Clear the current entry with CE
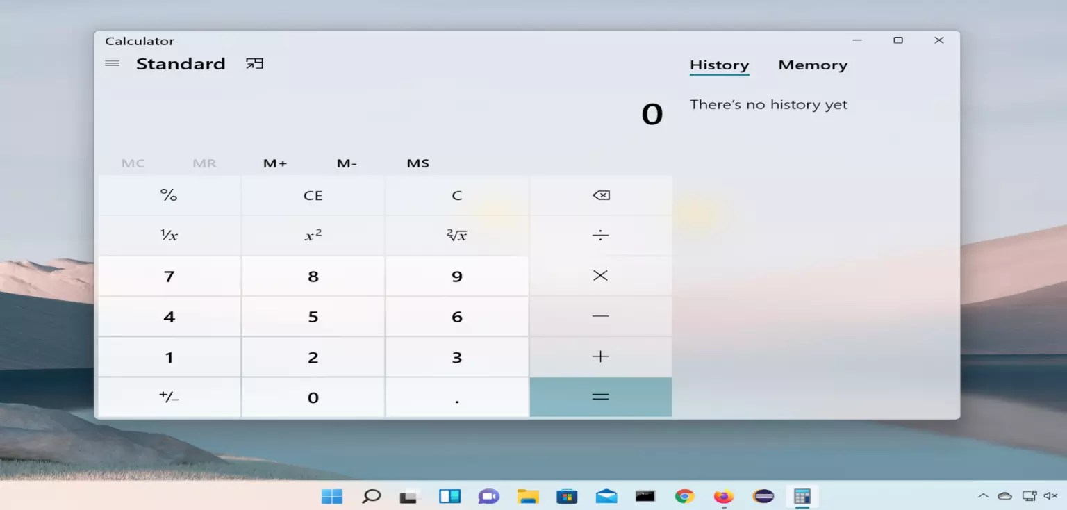1067x510 pixels. click(x=313, y=195)
